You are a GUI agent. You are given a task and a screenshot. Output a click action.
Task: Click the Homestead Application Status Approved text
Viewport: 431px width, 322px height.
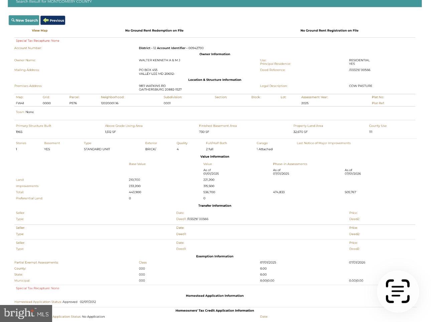coord(70,302)
